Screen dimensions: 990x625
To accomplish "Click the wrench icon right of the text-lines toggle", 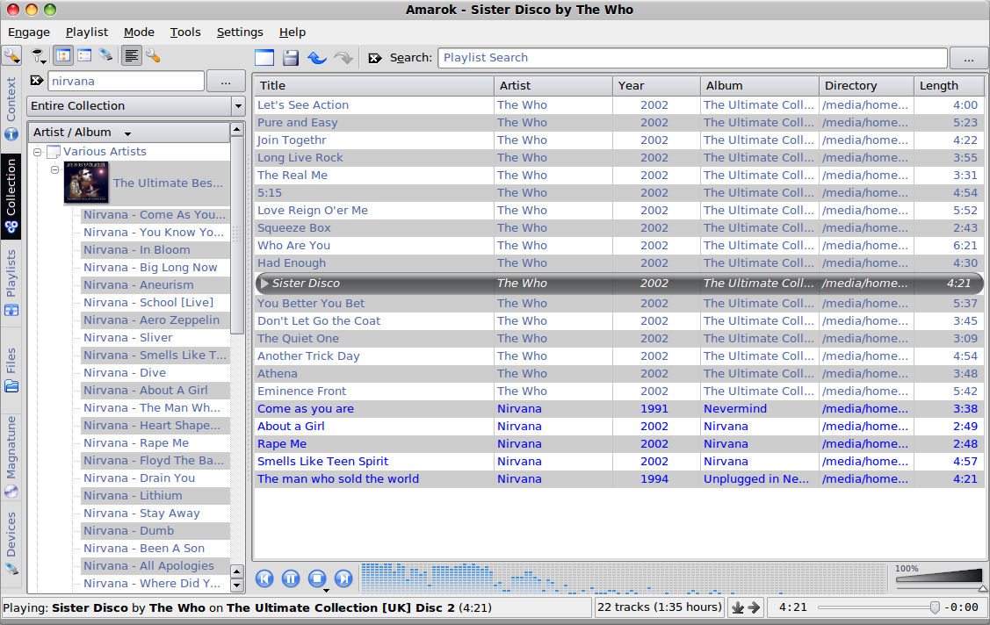I will pos(153,56).
